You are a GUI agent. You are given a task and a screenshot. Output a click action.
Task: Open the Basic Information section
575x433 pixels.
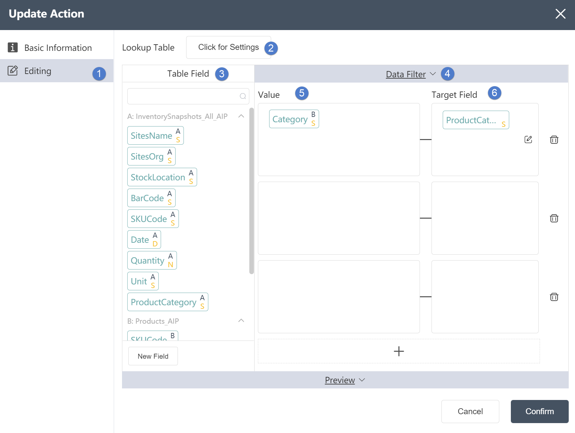click(57, 48)
